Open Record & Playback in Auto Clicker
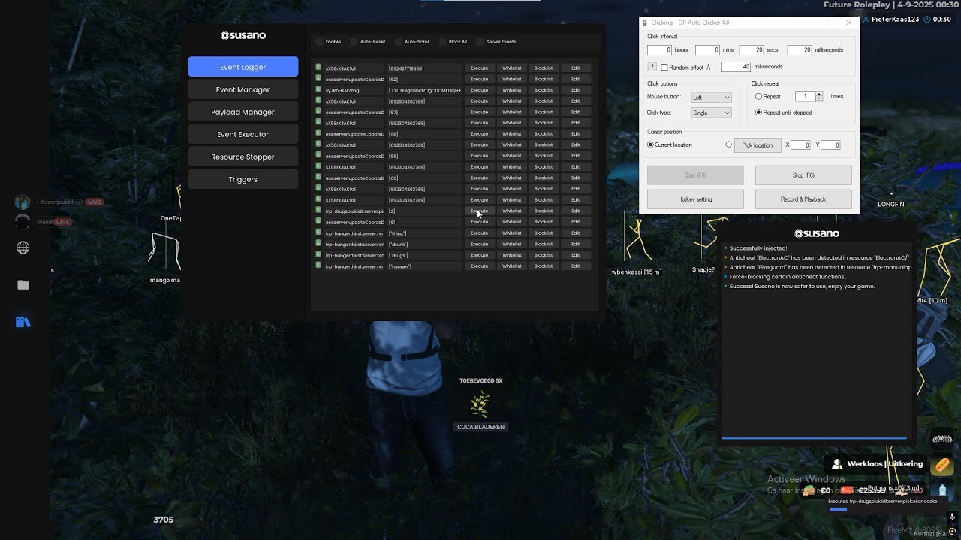Image resolution: width=961 pixels, height=540 pixels. coord(803,199)
